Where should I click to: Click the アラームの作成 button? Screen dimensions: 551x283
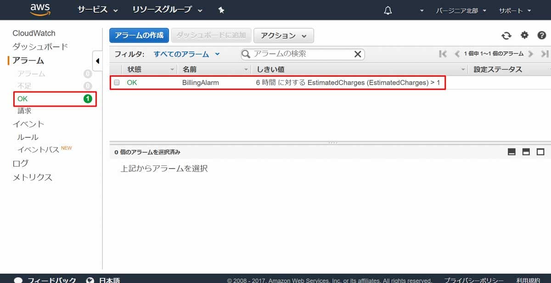point(139,35)
